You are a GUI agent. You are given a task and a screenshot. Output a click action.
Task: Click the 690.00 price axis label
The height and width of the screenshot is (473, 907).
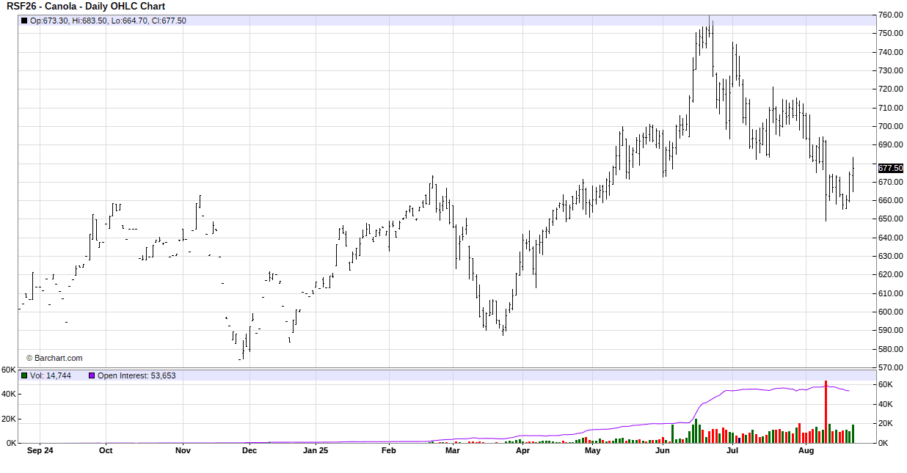[x=890, y=145]
